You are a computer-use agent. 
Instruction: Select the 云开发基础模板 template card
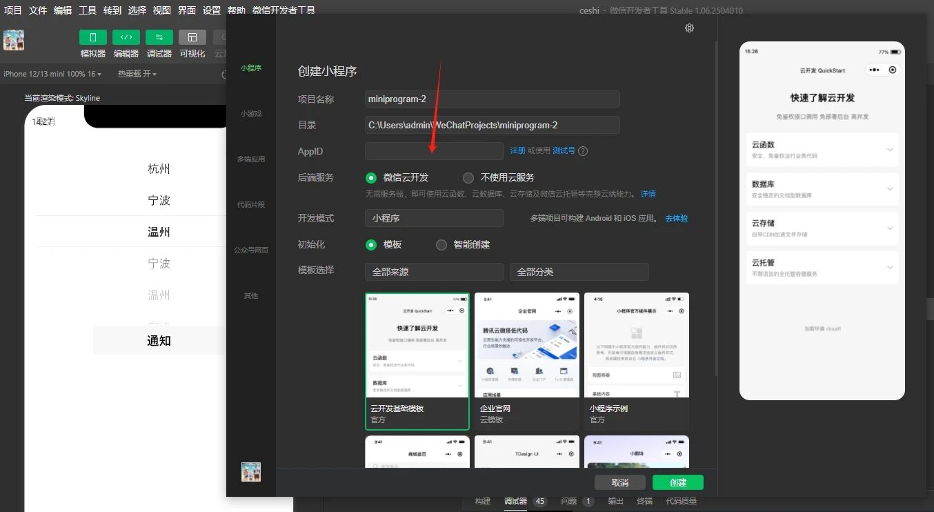pos(417,362)
